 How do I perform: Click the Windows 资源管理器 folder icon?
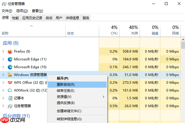10,75
